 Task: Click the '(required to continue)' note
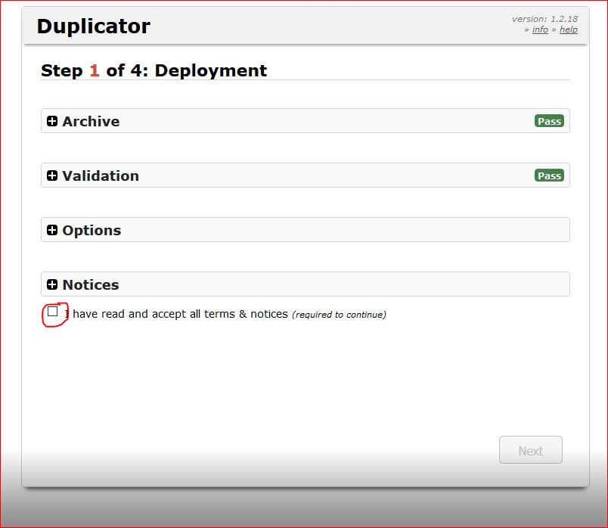point(339,315)
